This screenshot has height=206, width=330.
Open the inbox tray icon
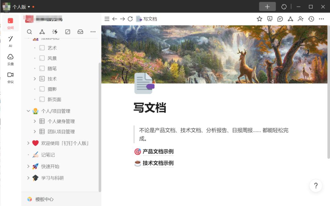(80, 32)
